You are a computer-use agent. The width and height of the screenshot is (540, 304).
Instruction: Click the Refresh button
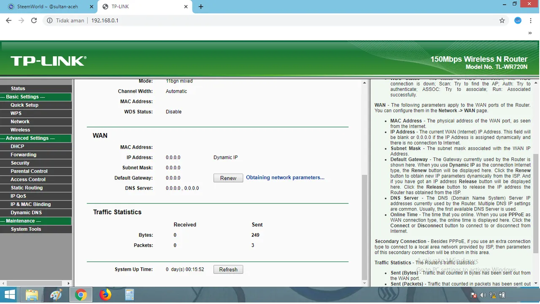(228, 269)
